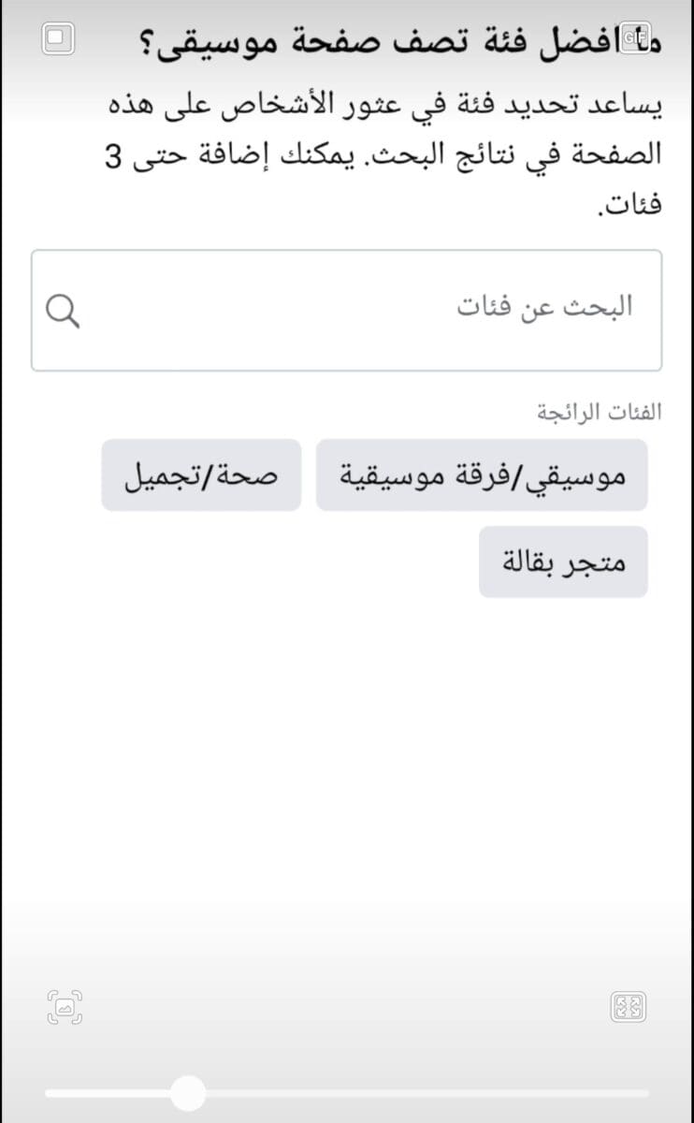Click the placeholder text البحث عن فئات
This screenshot has height=1123, width=694.
(544, 307)
